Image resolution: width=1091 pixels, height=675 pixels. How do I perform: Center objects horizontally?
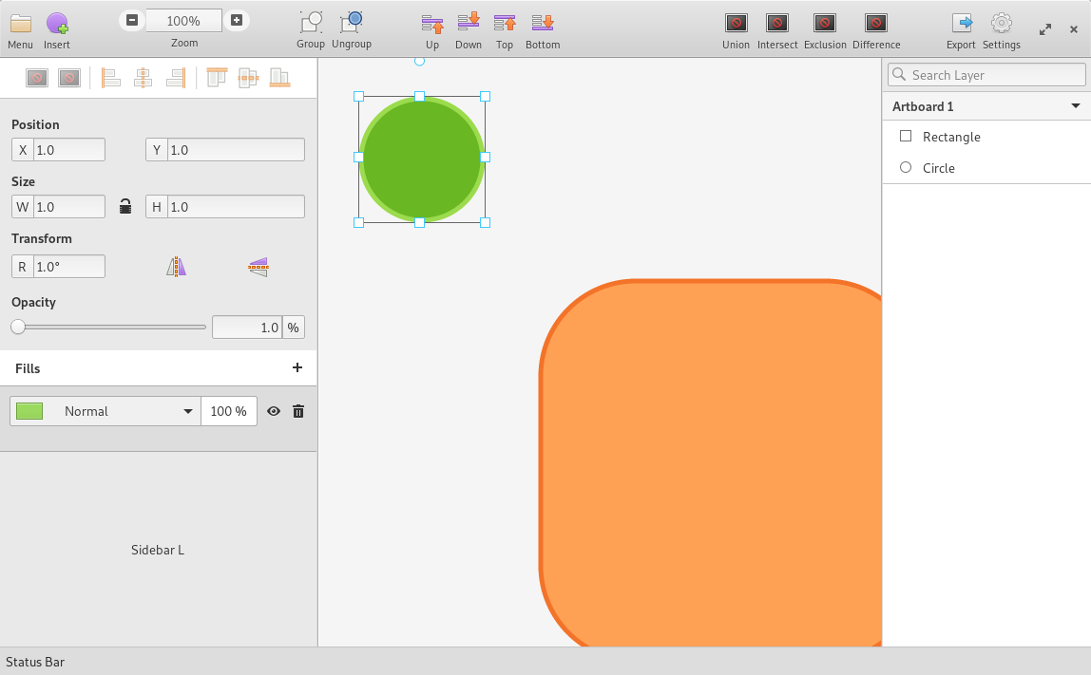click(144, 78)
